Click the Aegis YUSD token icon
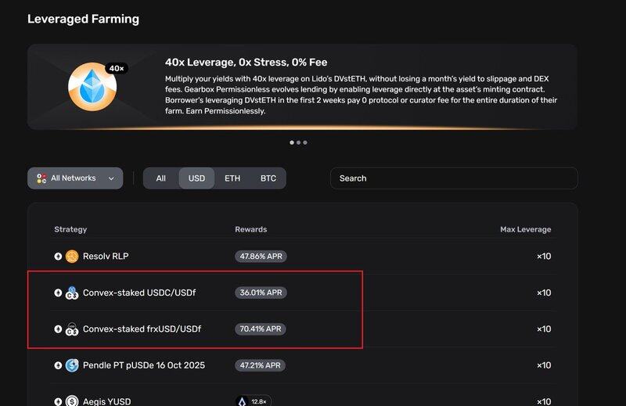The height and width of the screenshot is (406, 626). pos(72,401)
